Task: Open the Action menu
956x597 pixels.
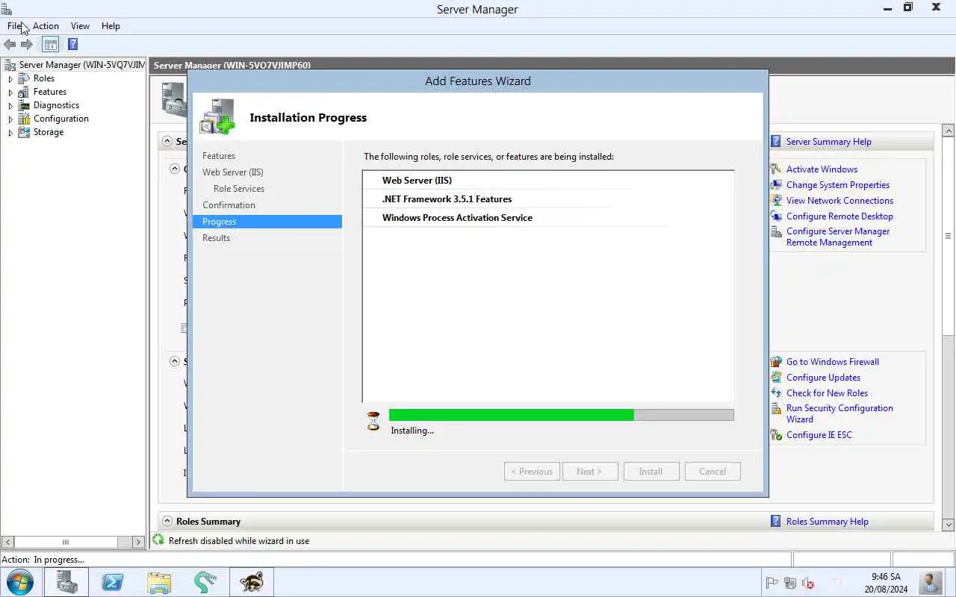Action: click(46, 26)
